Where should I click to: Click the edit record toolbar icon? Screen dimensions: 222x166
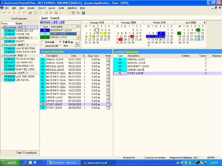click(x=46, y=13)
